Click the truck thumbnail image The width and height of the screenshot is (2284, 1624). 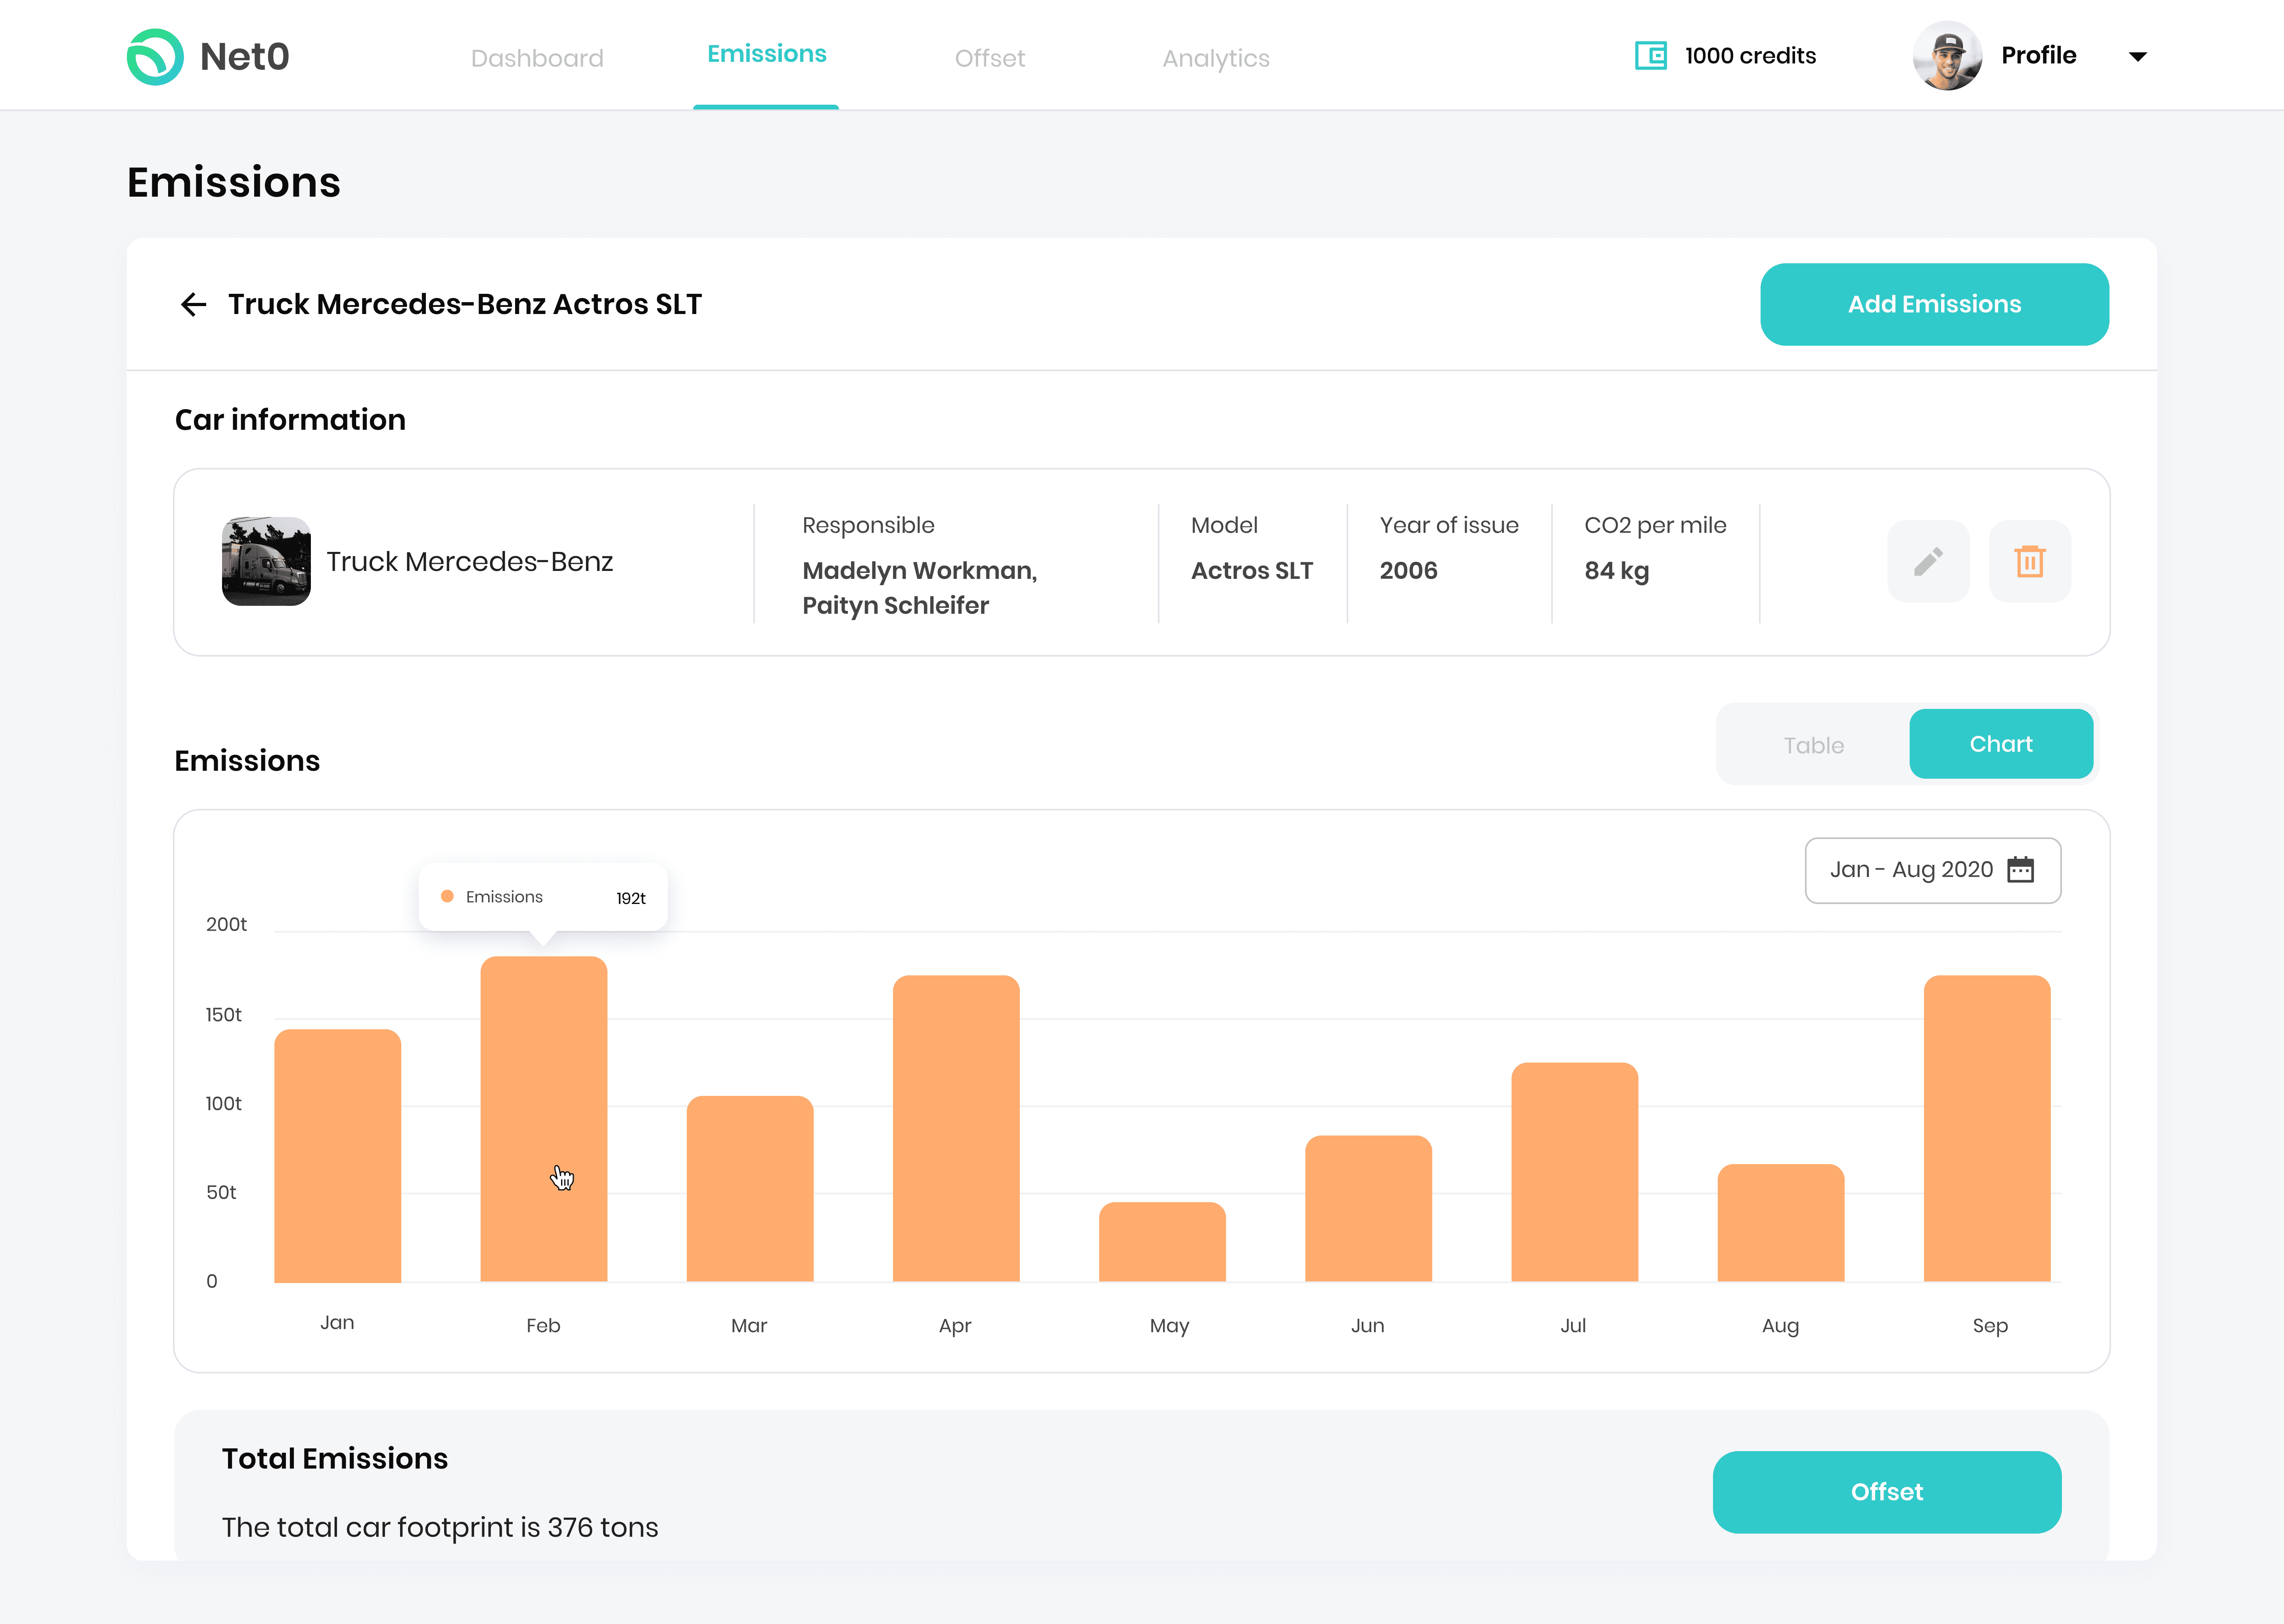[266, 561]
